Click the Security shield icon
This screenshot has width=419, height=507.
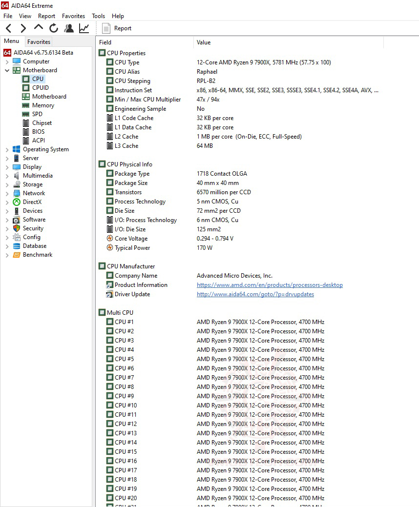click(x=17, y=228)
